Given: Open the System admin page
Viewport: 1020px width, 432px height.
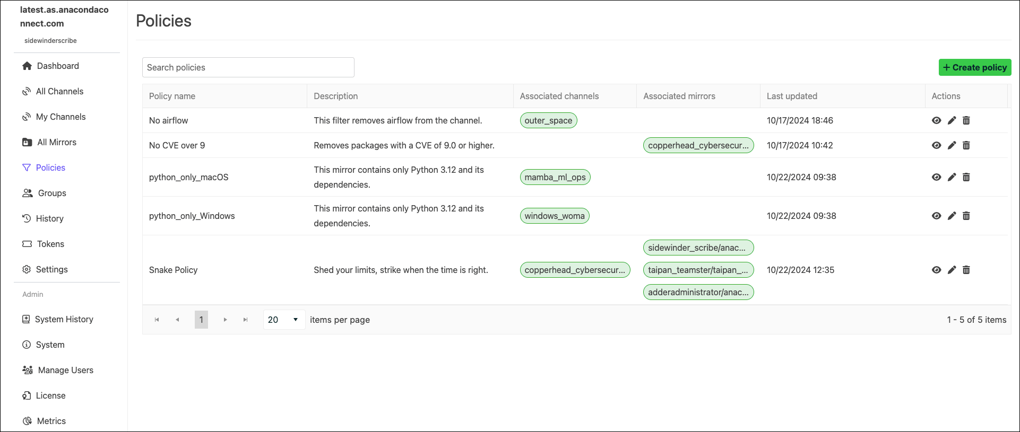Looking at the screenshot, I should [43, 345].
